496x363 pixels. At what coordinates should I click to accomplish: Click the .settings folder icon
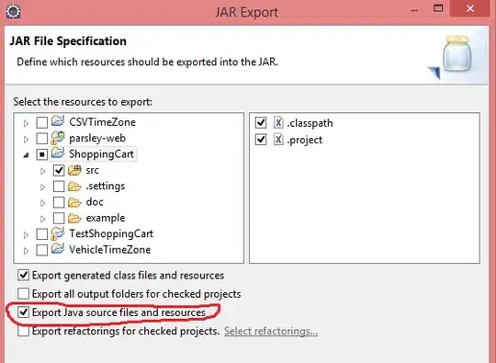(x=74, y=187)
